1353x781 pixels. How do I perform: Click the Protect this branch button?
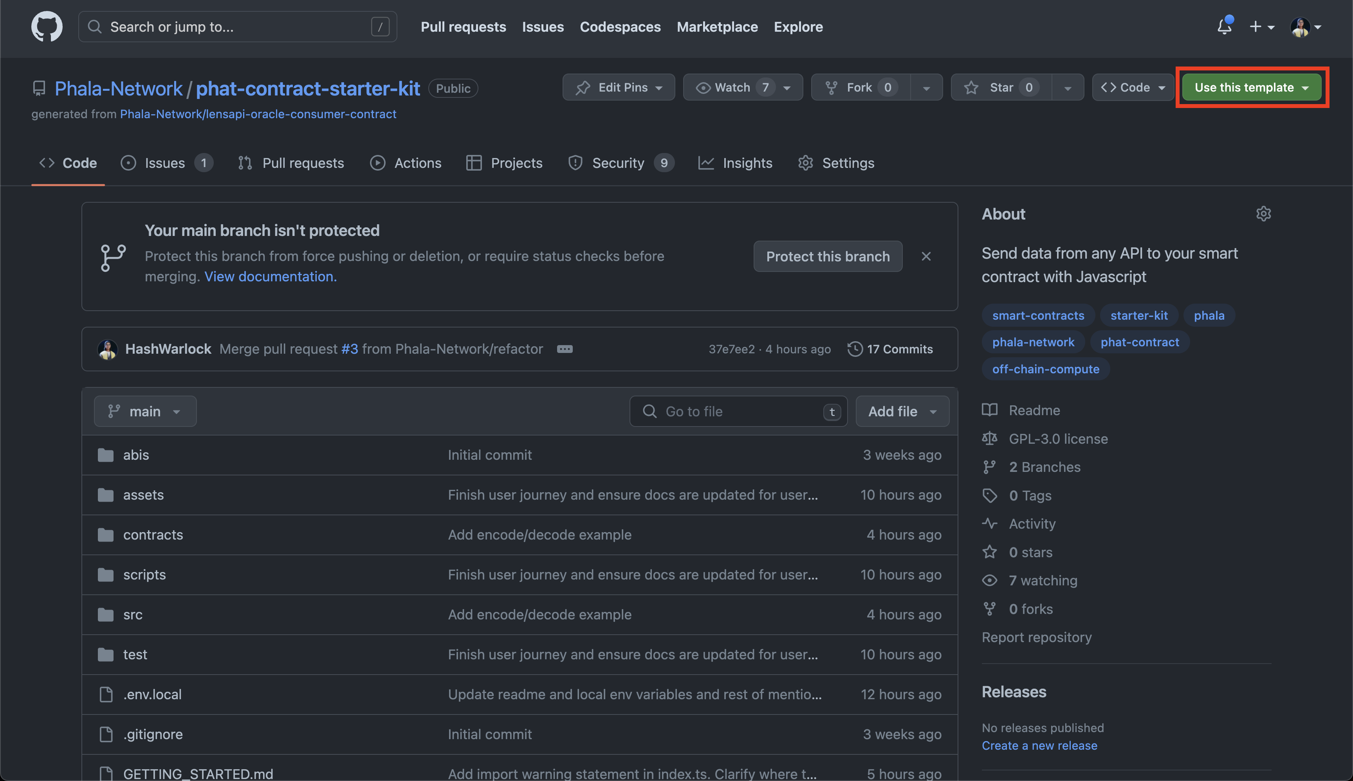828,256
